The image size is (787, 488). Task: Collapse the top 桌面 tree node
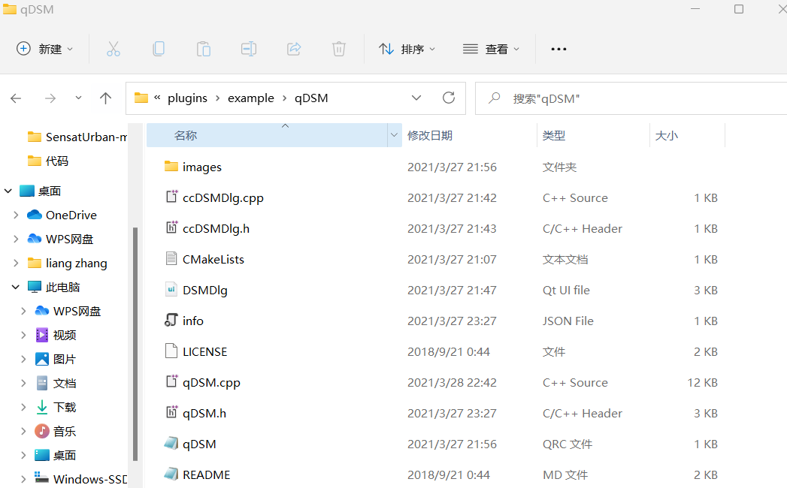click(8, 191)
